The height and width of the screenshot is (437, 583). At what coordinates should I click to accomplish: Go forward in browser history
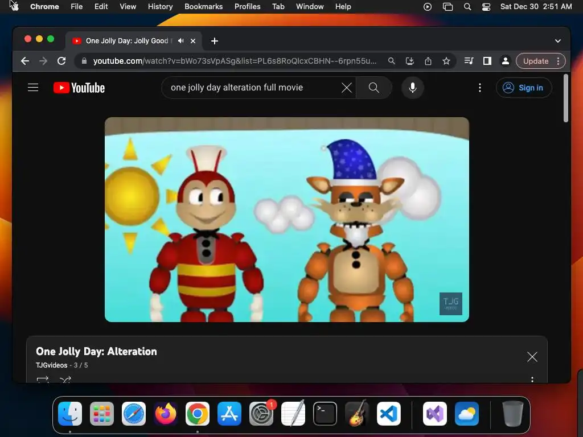[x=43, y=61]
